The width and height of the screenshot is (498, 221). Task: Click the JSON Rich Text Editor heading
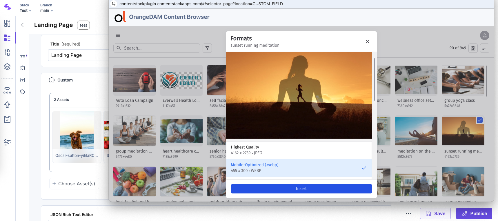(x=72, y=215)
